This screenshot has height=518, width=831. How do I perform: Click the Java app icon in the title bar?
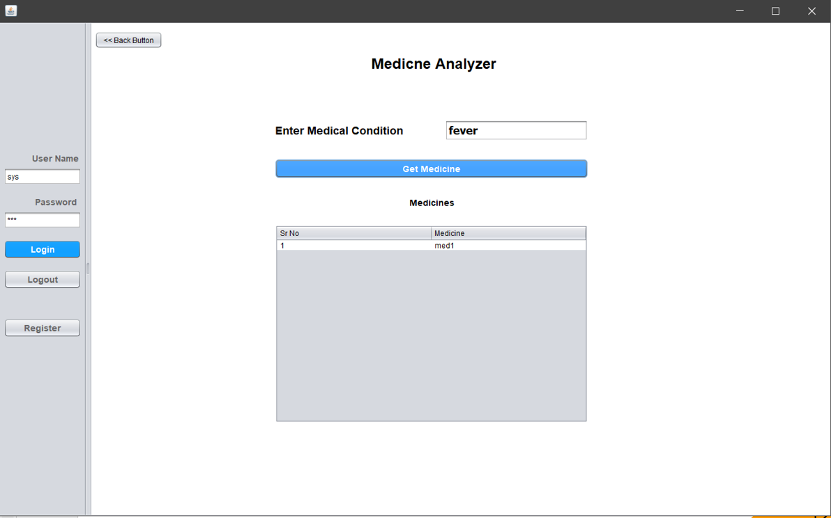coord(10,10)
